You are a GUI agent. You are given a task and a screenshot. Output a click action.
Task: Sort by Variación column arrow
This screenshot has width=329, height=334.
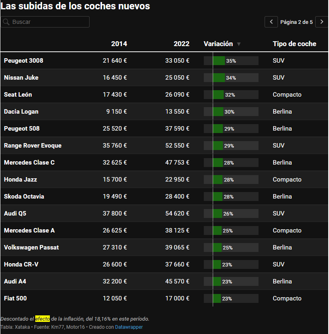[x=239, y=44]
